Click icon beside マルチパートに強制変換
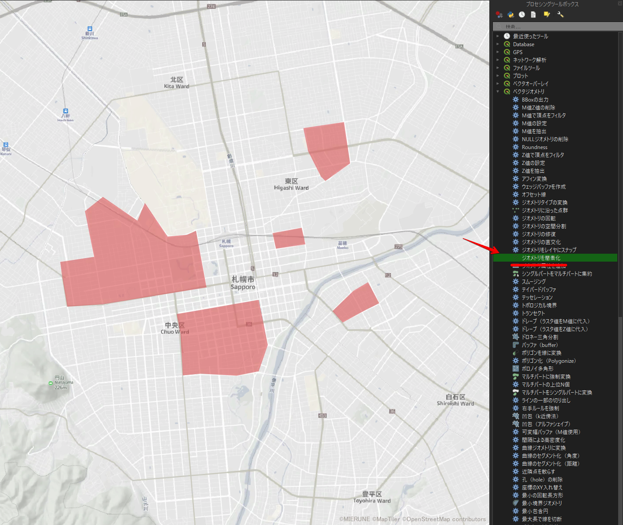 (x=516, y=376)
